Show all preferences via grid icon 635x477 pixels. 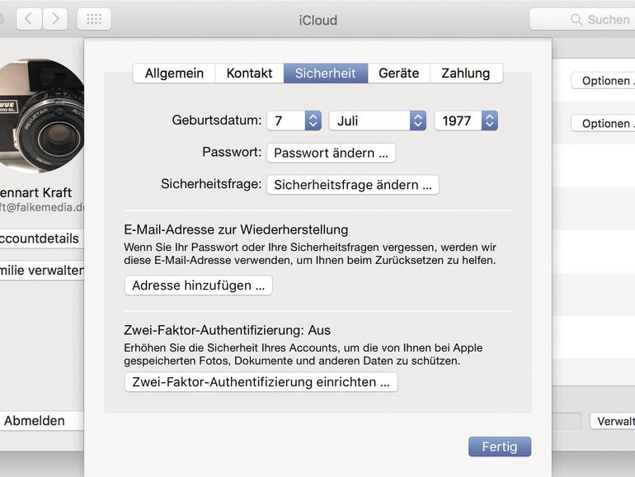click(x=94, y=19)
